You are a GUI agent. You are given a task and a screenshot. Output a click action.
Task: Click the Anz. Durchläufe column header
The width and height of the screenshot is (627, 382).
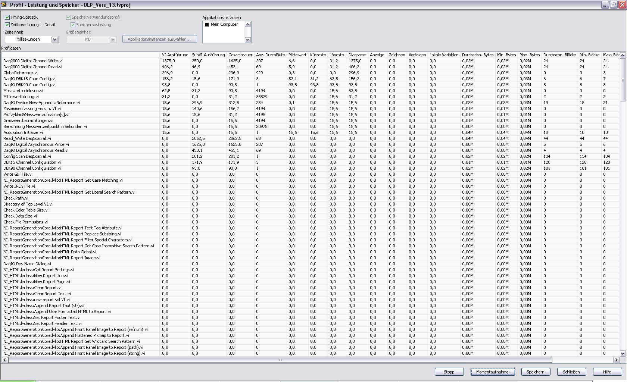(271, 55)
